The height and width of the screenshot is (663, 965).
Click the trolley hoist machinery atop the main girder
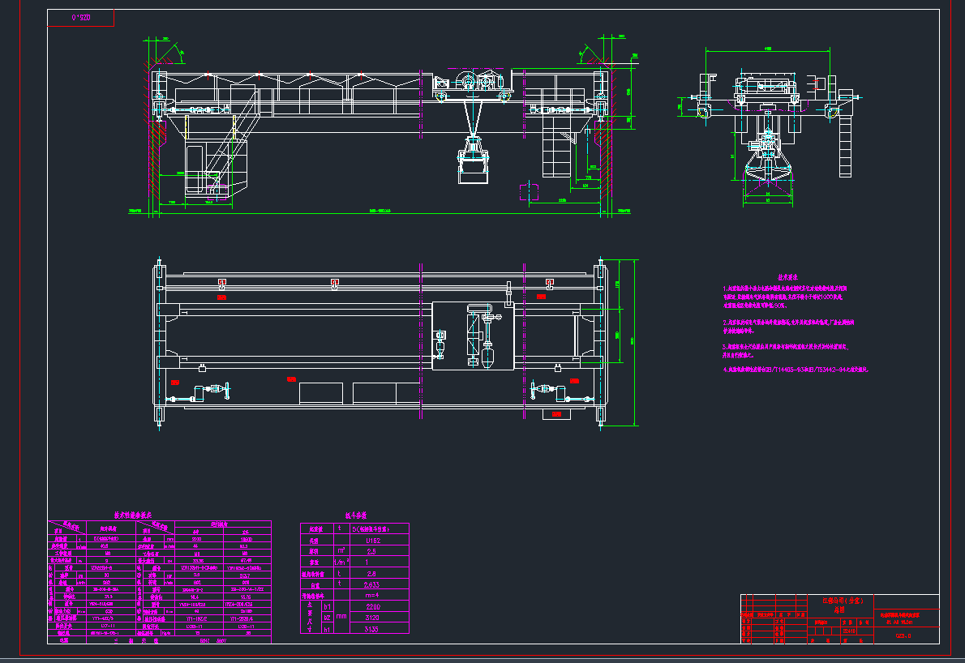coord(472,83)
